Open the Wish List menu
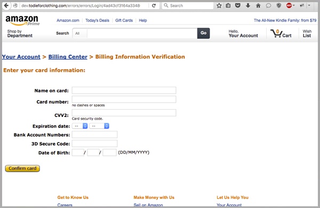 click(x=307, y=34)
